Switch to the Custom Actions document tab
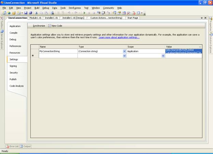Screen dimensions: 213x154 106,18
